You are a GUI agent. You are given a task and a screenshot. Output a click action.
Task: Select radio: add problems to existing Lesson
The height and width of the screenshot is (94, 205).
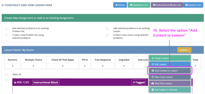coord(107,29)
